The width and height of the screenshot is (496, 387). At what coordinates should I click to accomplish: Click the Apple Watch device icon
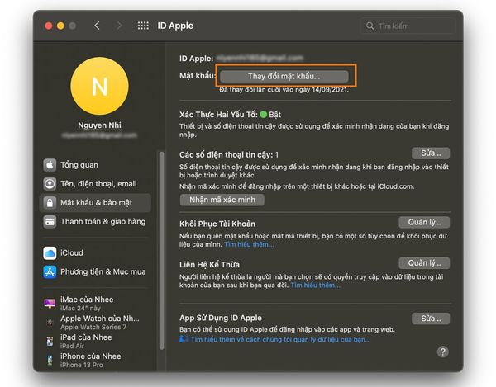(50, 323)
